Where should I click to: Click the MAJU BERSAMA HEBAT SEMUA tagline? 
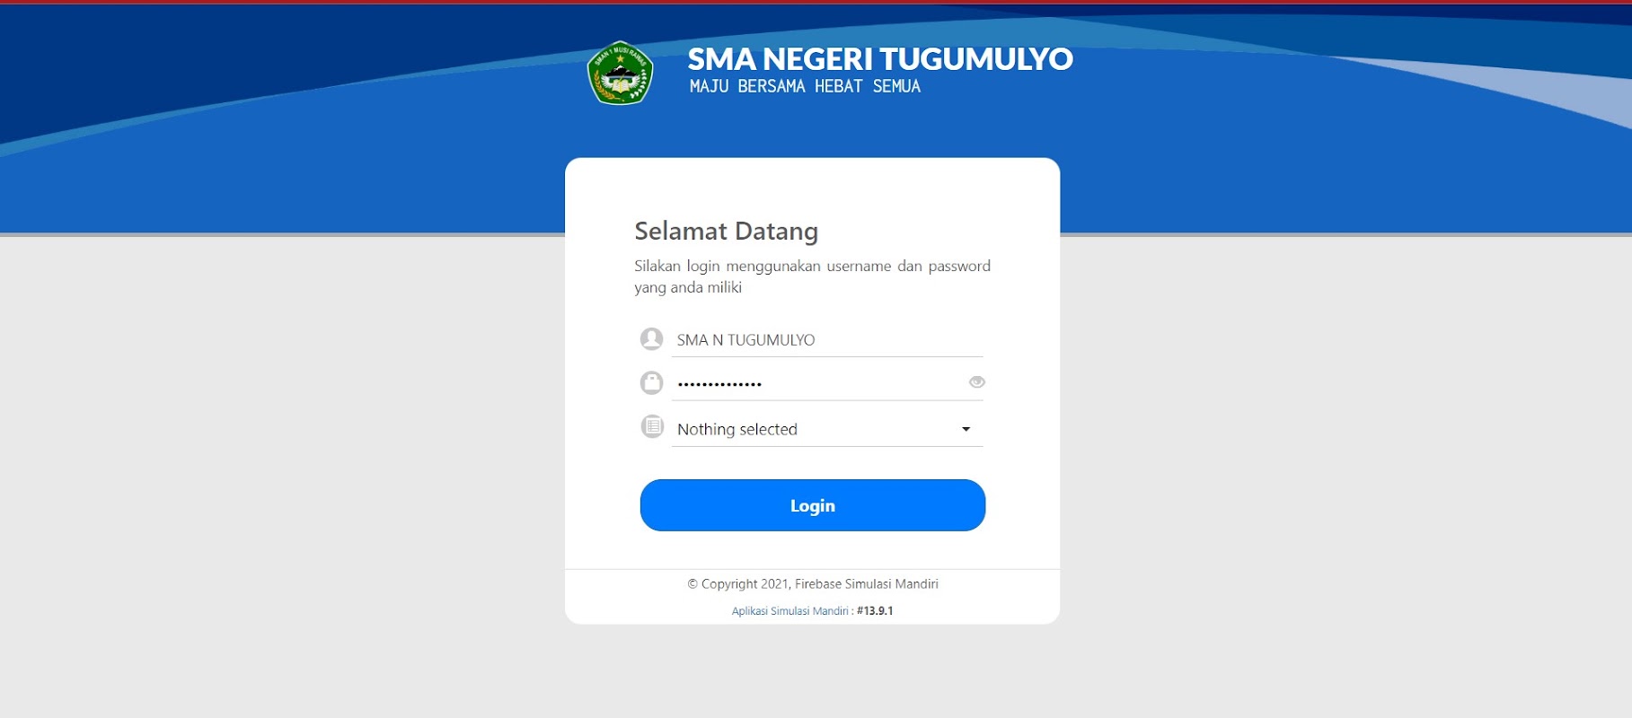click(805, 86)
